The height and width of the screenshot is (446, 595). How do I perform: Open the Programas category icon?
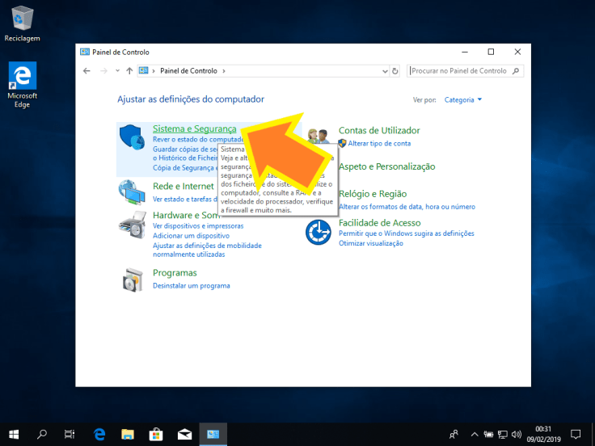click(133, 279)
